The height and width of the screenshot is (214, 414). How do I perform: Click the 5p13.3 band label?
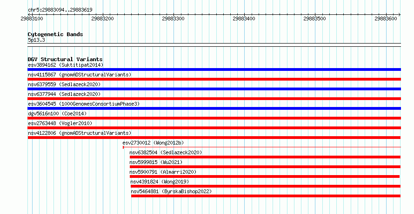[36, 40]
